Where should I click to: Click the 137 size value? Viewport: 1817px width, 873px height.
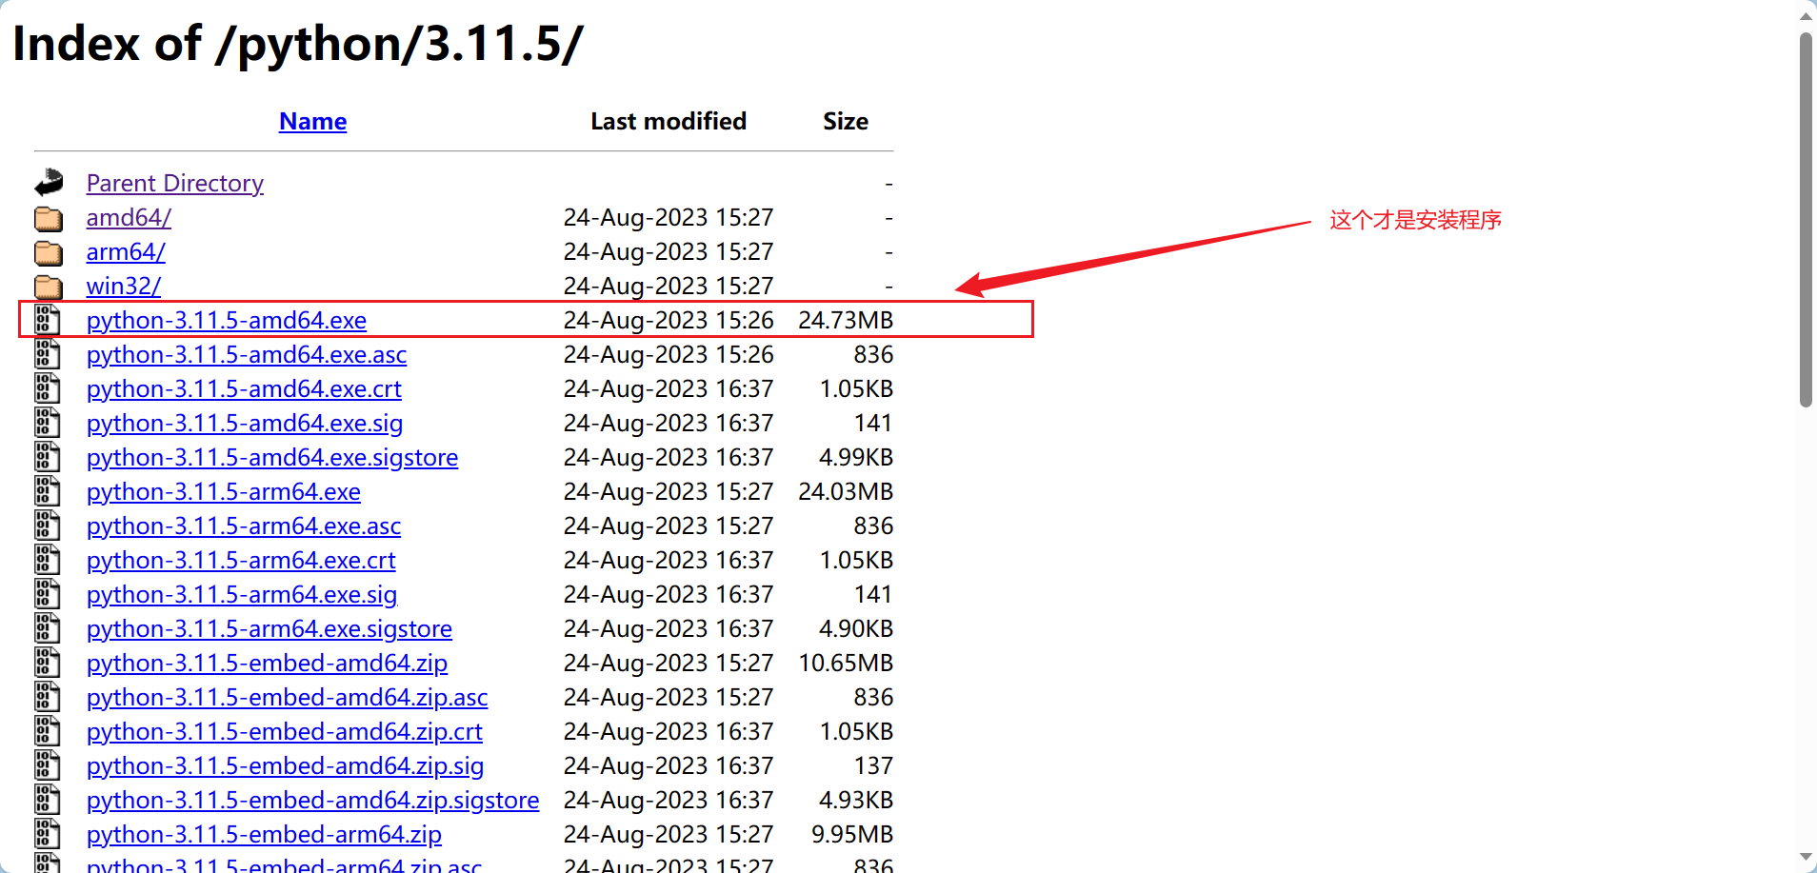tap(873, 765)
